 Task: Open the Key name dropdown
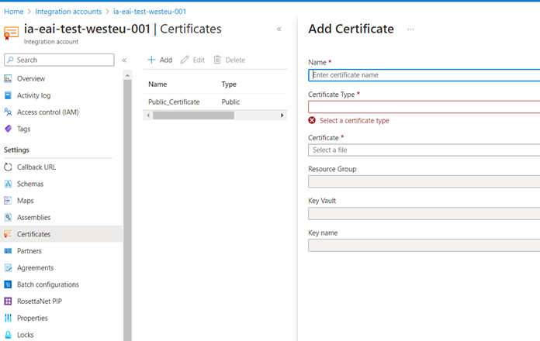424,246
